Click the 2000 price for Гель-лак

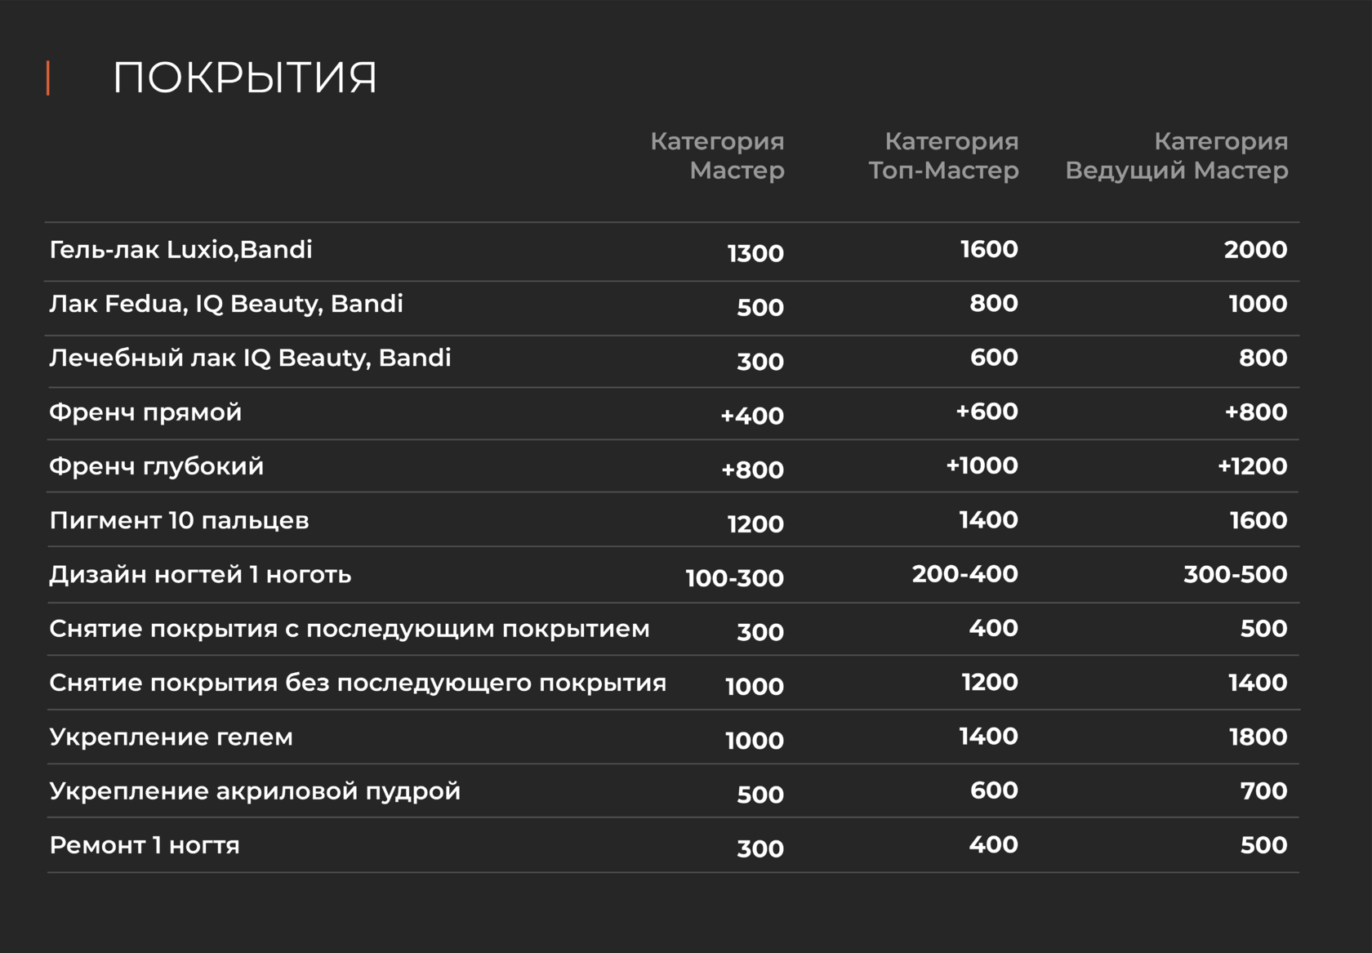click(x=1255, y=250)
